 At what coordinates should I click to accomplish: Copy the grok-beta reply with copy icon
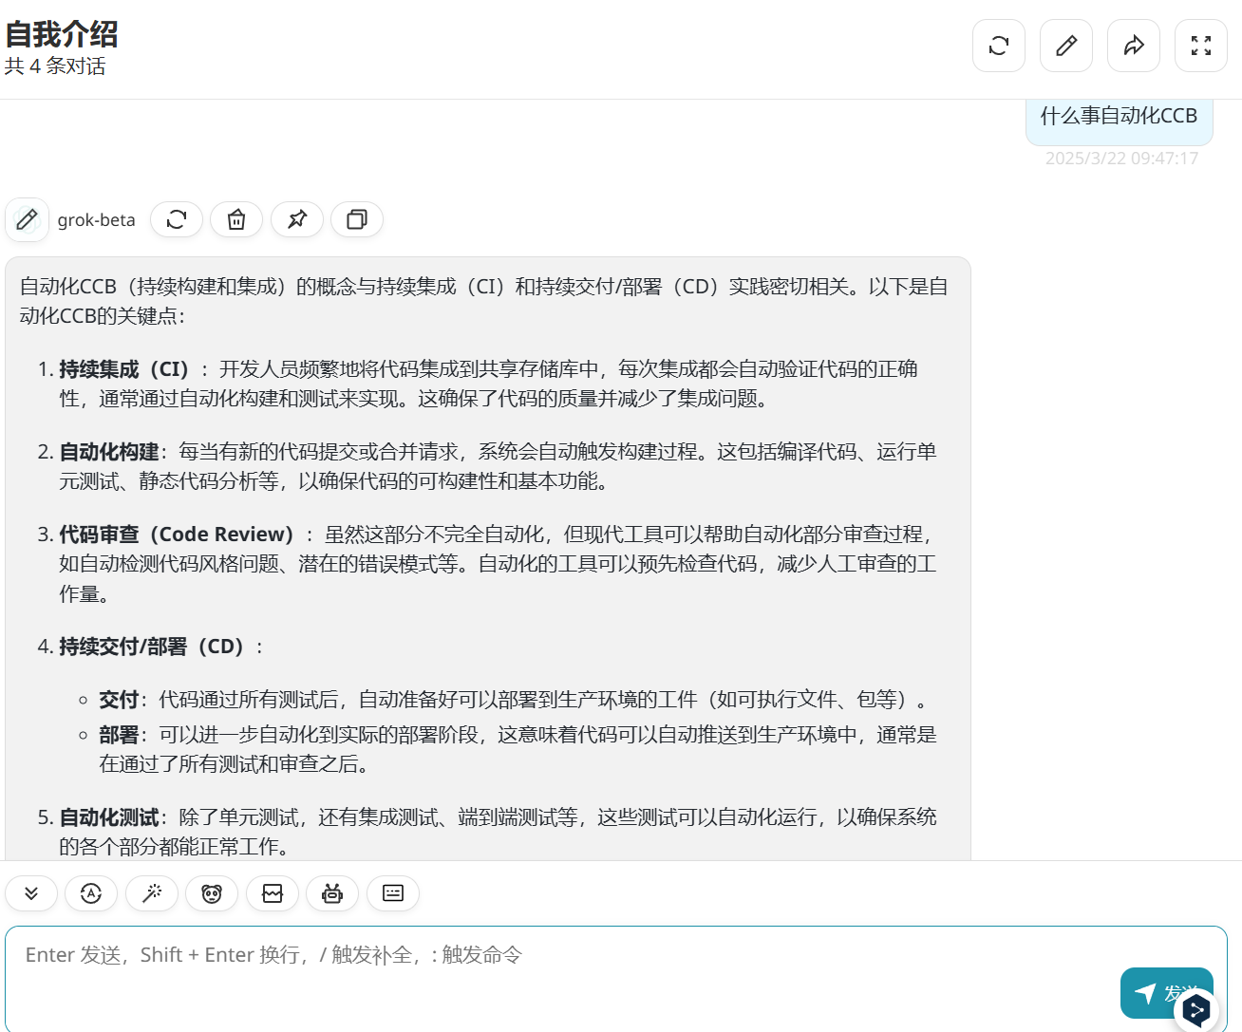(x=357, y=219)
